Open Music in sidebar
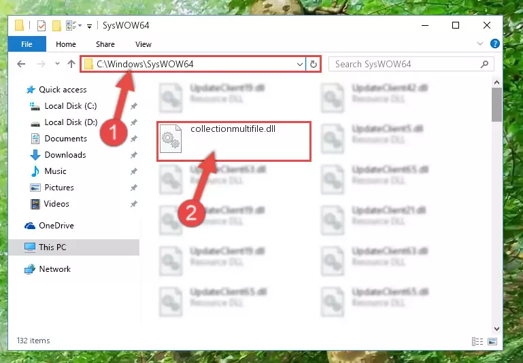 click(55, 171)
